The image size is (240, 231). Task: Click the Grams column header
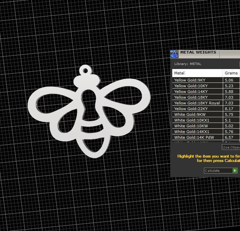pyautogui.click(x=232, y=73)
